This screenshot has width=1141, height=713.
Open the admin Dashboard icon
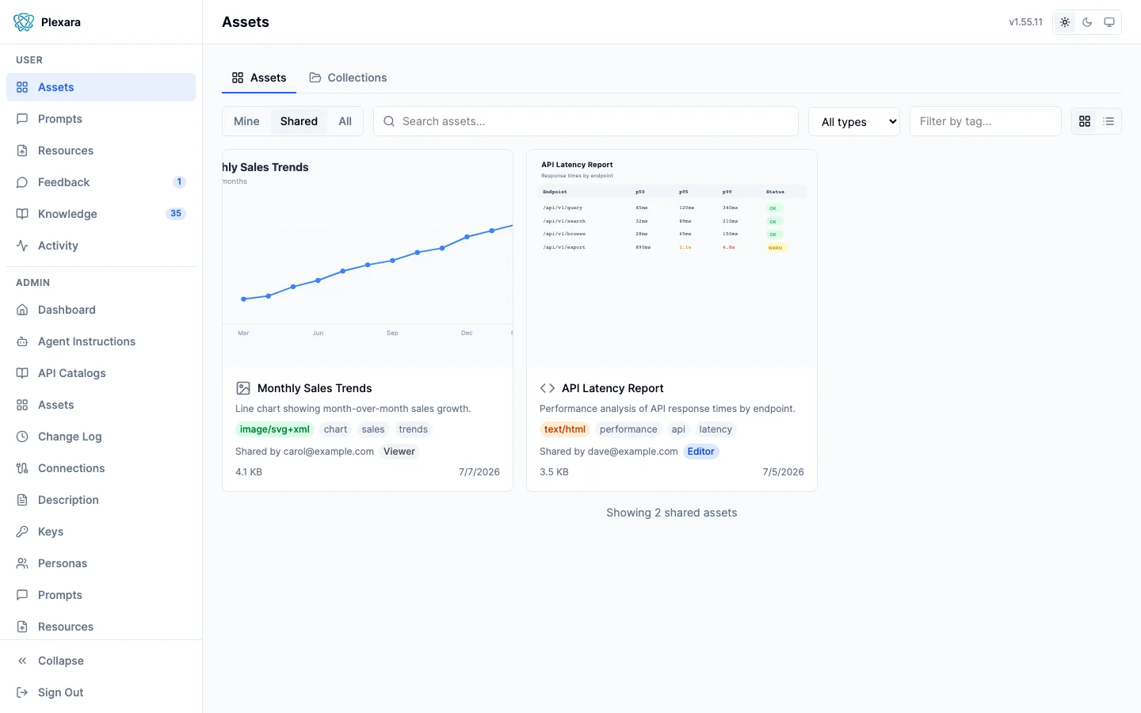coord(22,310)
